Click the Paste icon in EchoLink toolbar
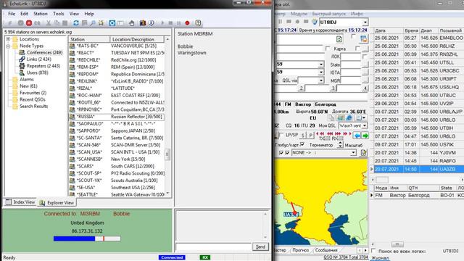Image resolution: width=464 pixels, height=261 pixels. click(x=65, y=22)
